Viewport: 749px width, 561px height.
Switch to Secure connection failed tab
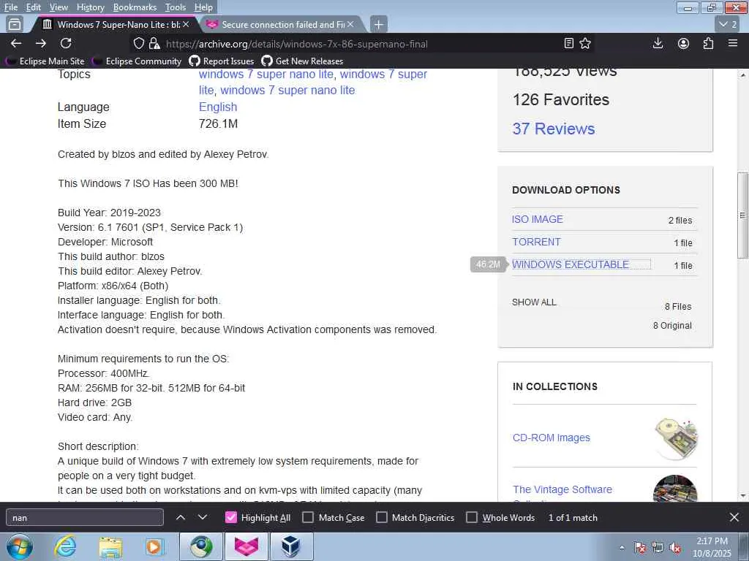(x=283, y=24)
